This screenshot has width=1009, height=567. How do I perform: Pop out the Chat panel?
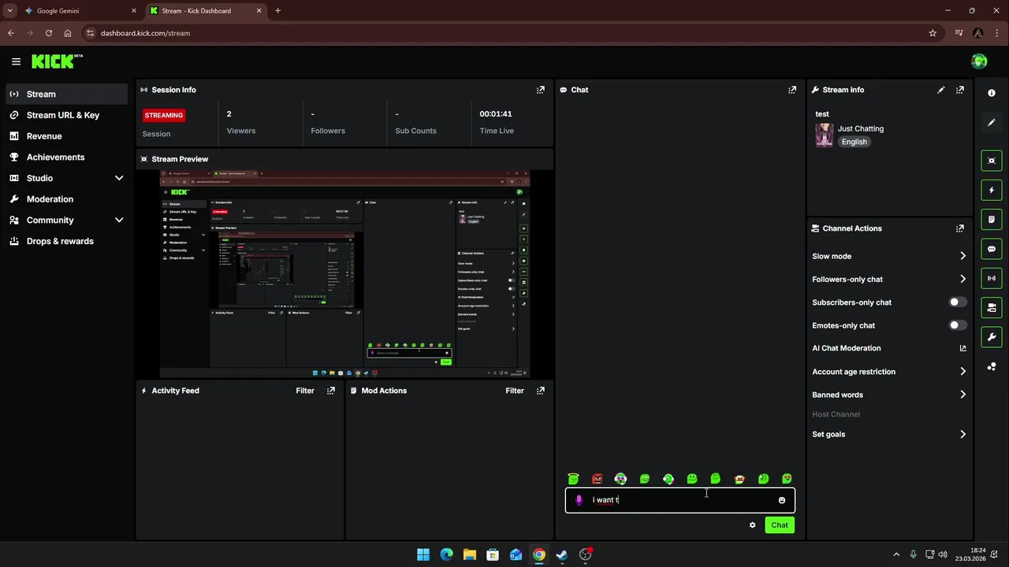click(x=792, y=90)
